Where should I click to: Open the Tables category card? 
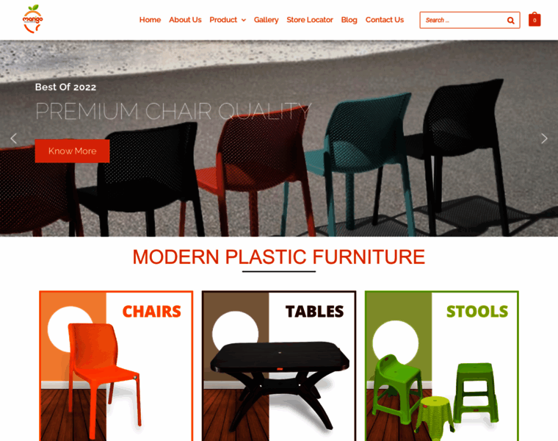279,366
